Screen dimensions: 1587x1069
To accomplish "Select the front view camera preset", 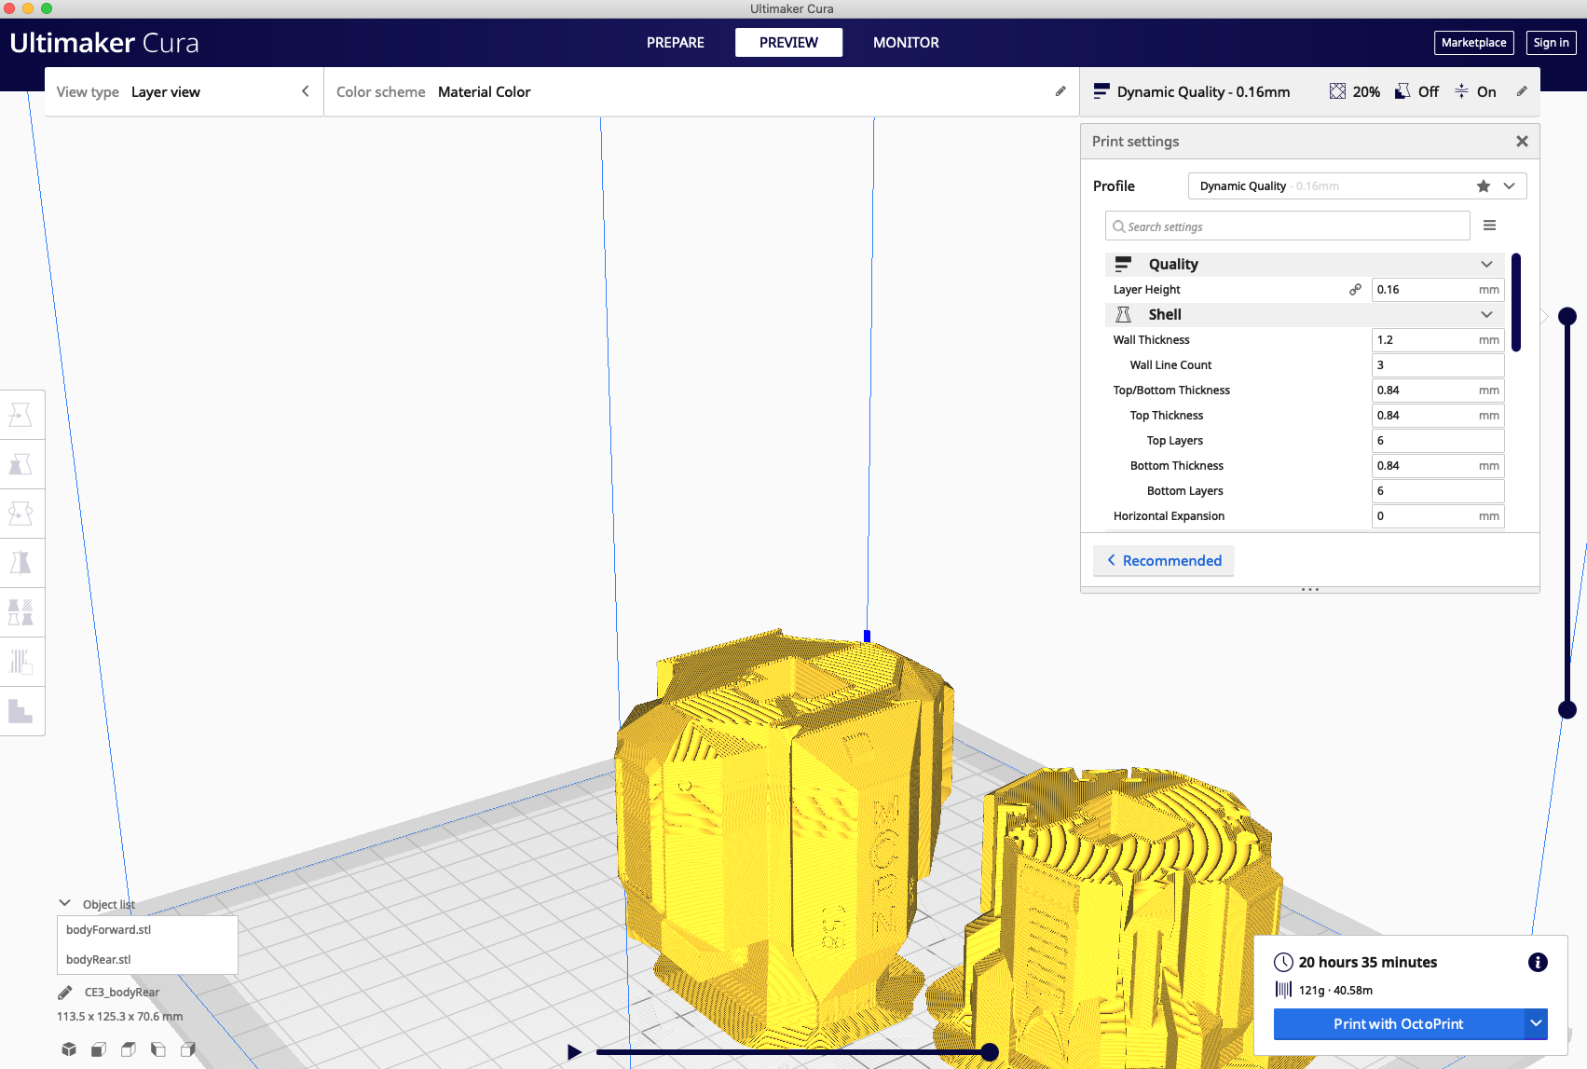I will (98, 1049).
